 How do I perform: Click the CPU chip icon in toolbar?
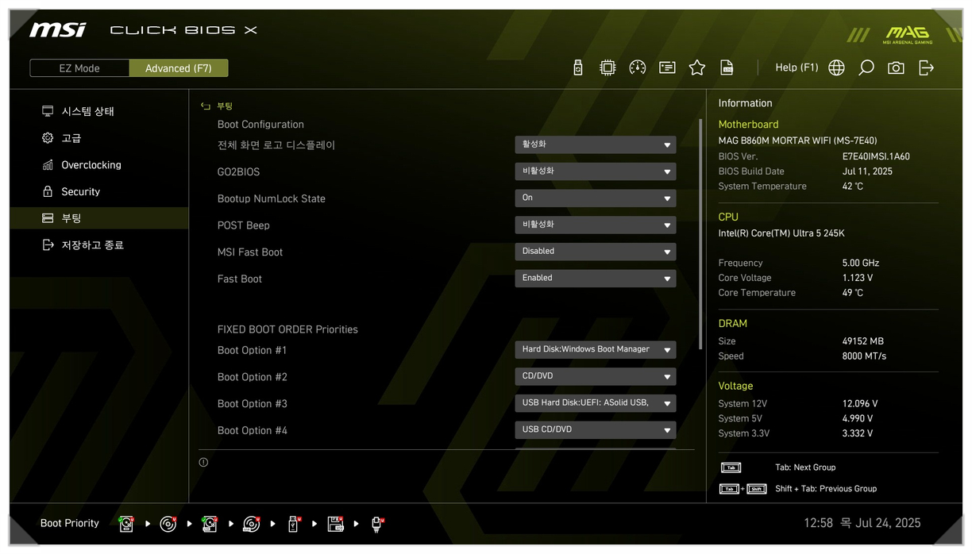(607, 68)
